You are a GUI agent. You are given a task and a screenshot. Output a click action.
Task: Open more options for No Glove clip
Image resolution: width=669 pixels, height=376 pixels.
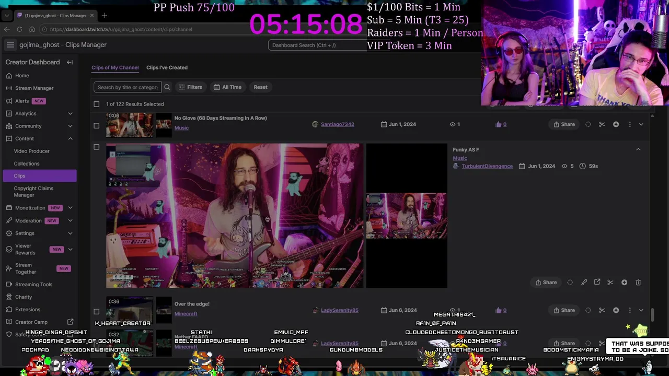coord(630,124)
